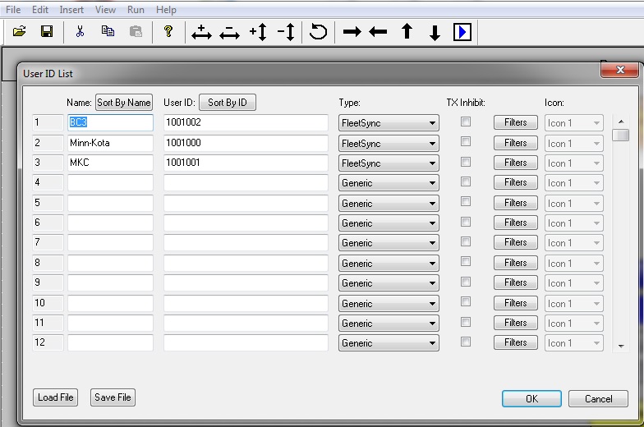Screen dimensions: 644x427
Task: Toggle TX Inhibit checkbox in row 12
Action: click(465, 342)
